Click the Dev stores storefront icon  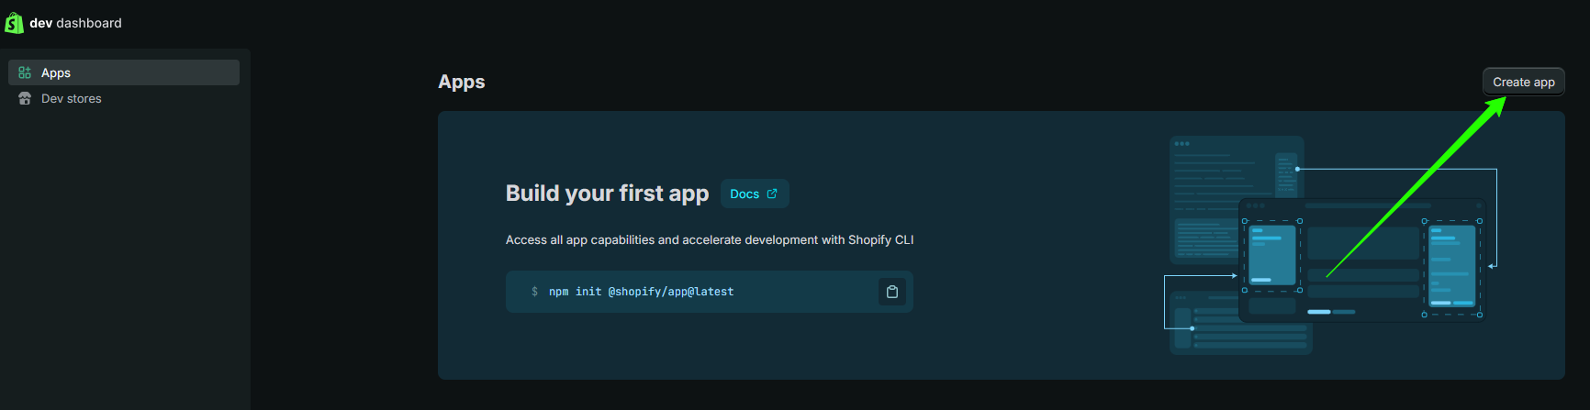[x=25, y=98]
